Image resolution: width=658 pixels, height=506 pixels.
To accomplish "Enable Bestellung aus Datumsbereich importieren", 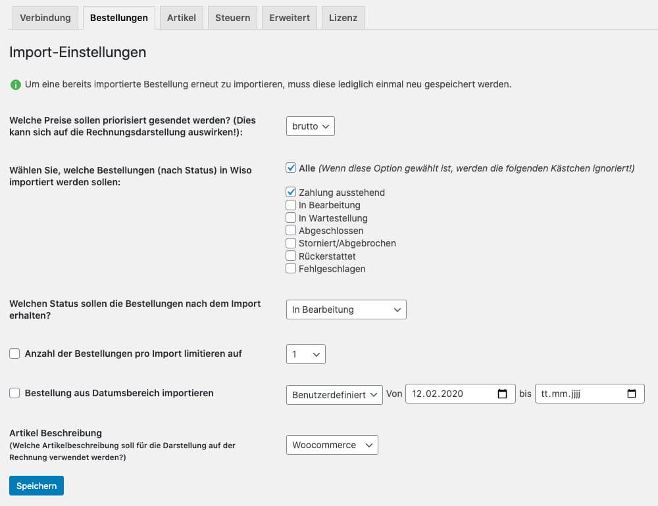I will point(14,393).
